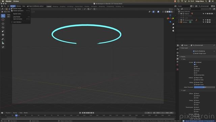Open the Tool properties tab icon
Viewport: 216px width, 122px height.
pos(178,49)
